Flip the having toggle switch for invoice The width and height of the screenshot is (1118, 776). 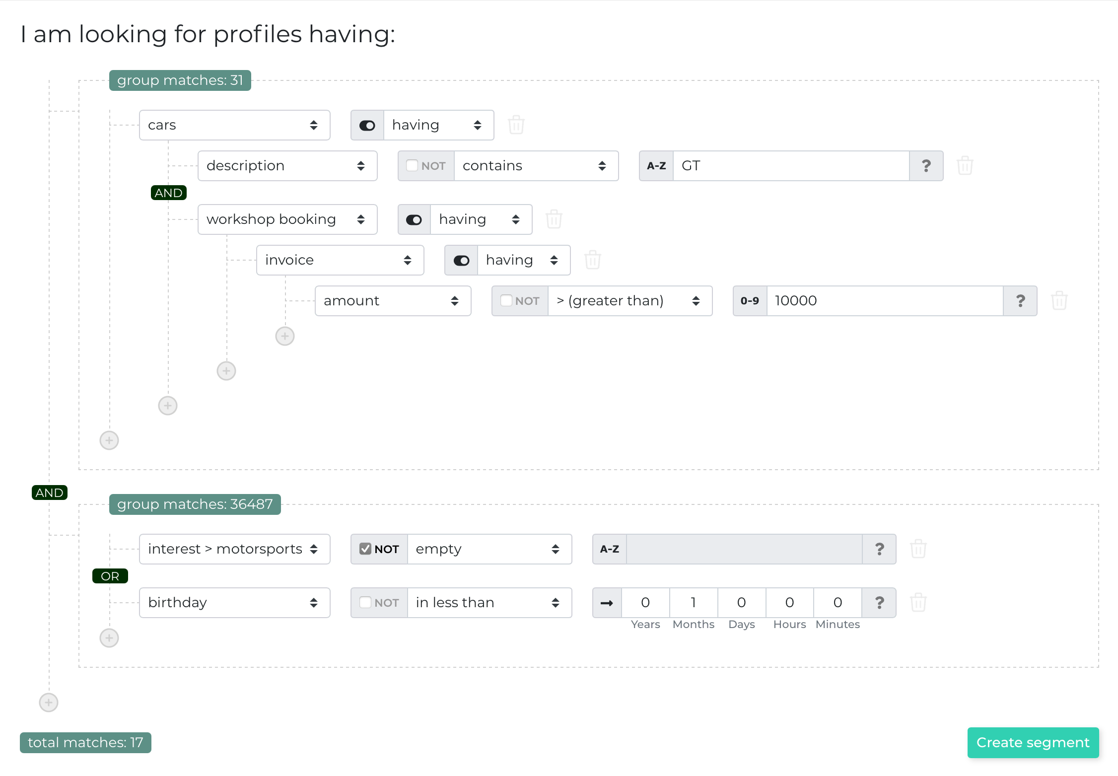point(461,260)
